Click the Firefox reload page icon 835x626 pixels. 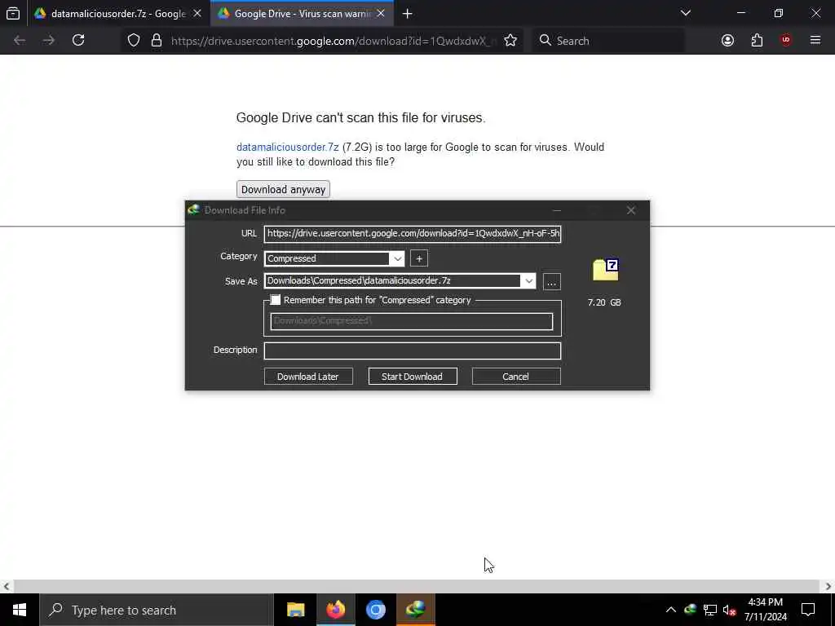(78, 40)
